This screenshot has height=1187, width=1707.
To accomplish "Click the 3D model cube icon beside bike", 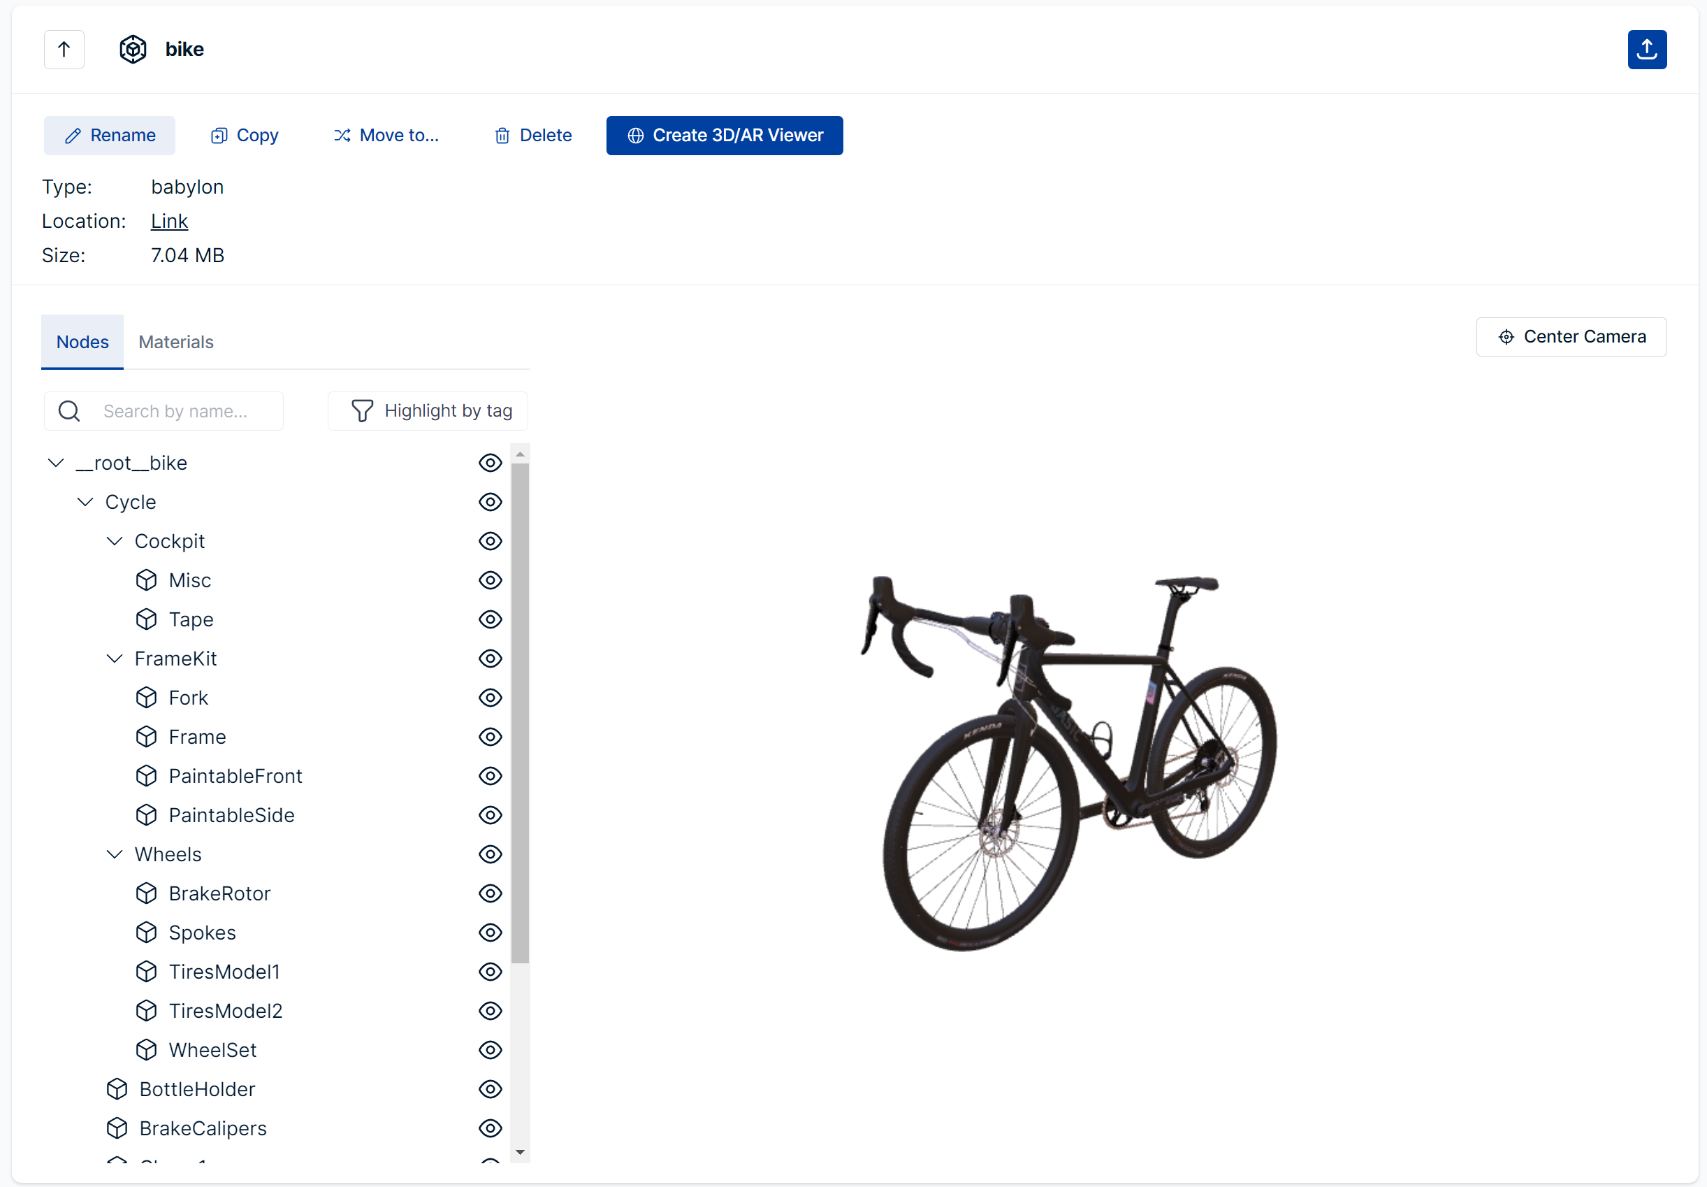I will click(133, 50).
